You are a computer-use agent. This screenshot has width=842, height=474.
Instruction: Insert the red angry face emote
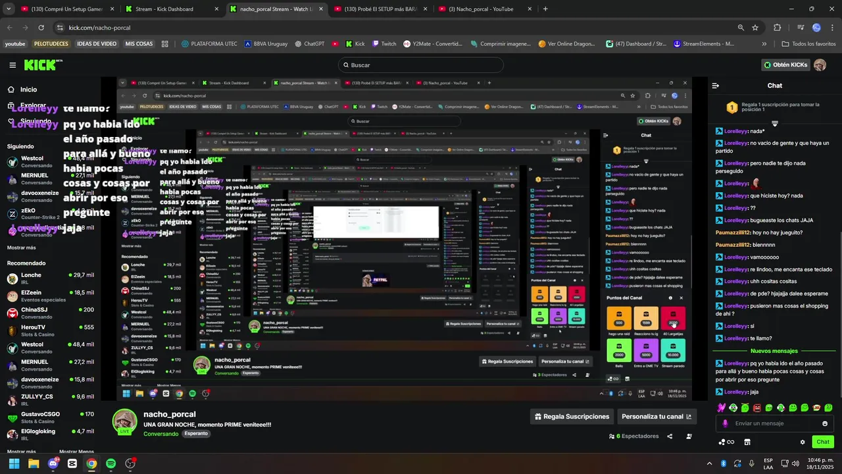(x=757, y=408)
